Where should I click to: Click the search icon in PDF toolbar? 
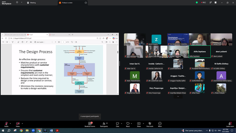click(103, 42)
